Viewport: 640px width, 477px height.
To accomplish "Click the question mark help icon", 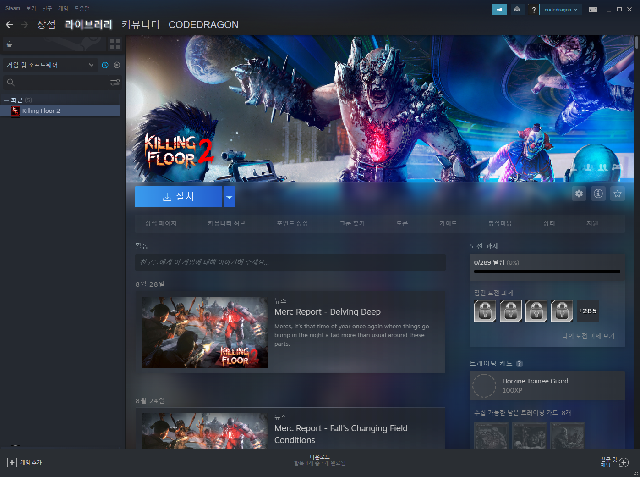I will [533, 10].
